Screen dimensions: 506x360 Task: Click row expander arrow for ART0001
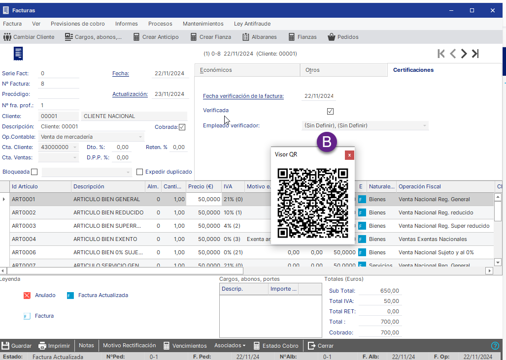[4, 199]
